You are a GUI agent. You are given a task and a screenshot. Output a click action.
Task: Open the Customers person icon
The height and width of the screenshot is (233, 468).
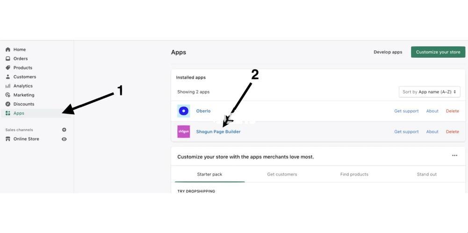(8, 77)
